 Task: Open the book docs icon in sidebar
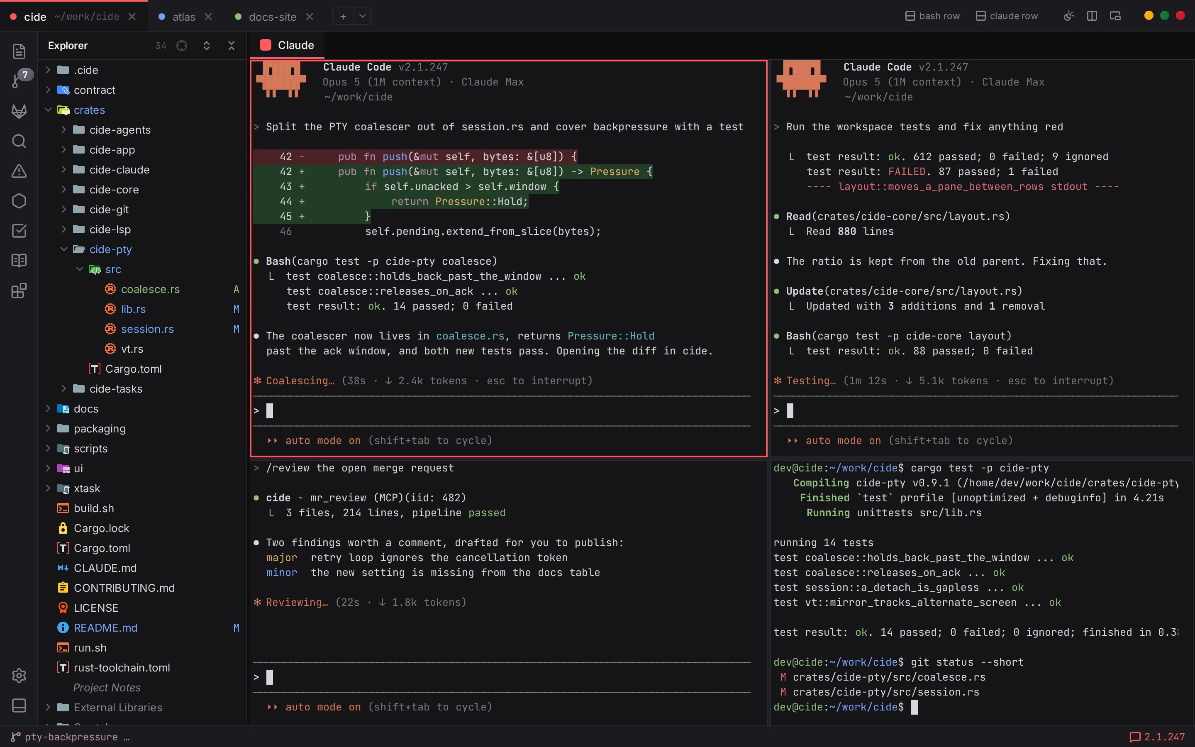[x=19, y=260]
